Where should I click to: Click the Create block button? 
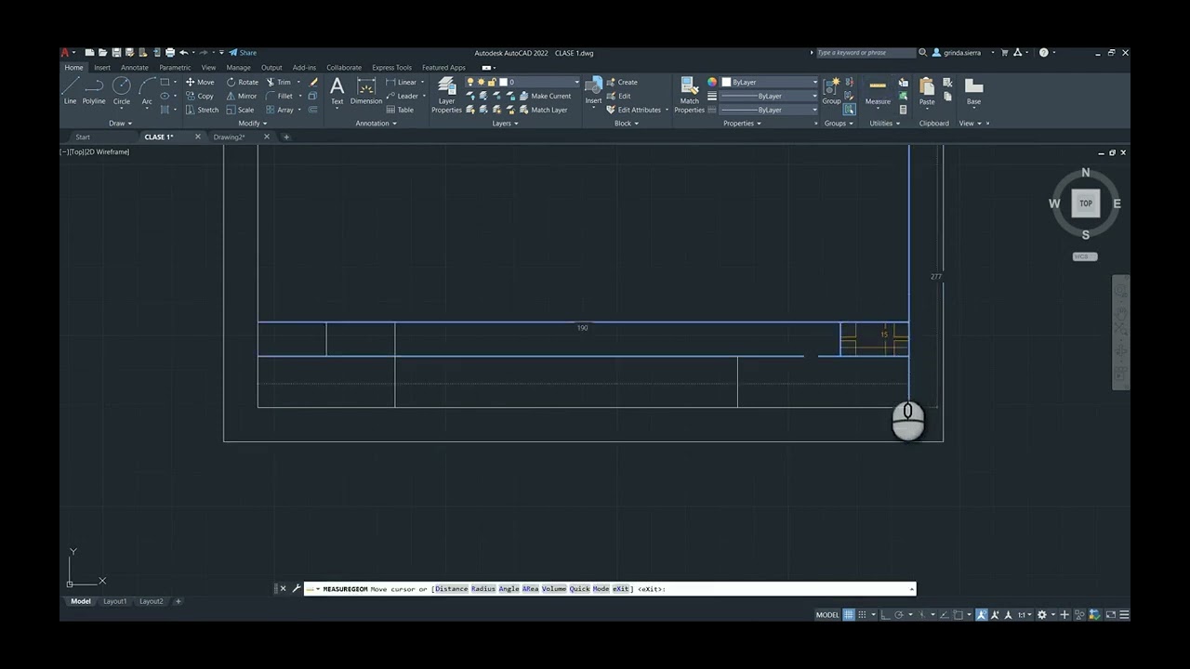622,82
